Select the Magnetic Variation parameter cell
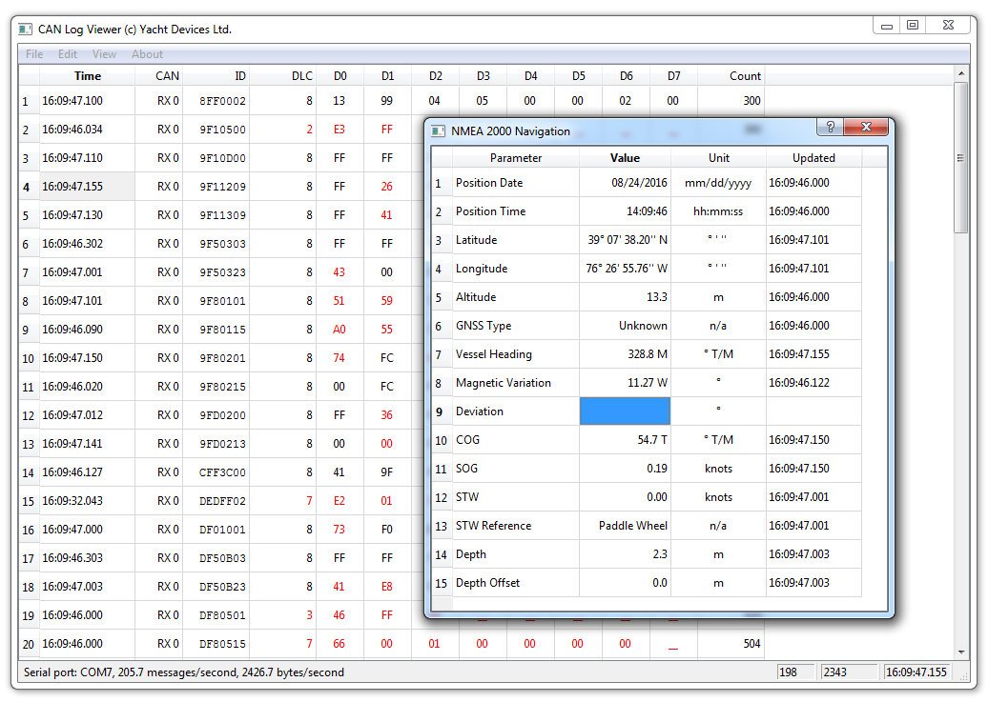 [515, 383]
